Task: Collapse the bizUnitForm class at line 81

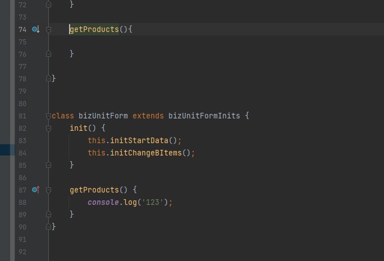Action: coord(48,116)
